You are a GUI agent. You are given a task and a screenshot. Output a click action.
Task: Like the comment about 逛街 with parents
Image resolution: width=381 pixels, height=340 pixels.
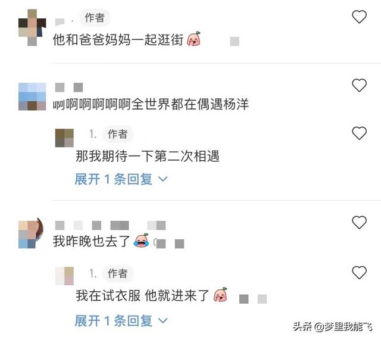(x=359, y=17)
